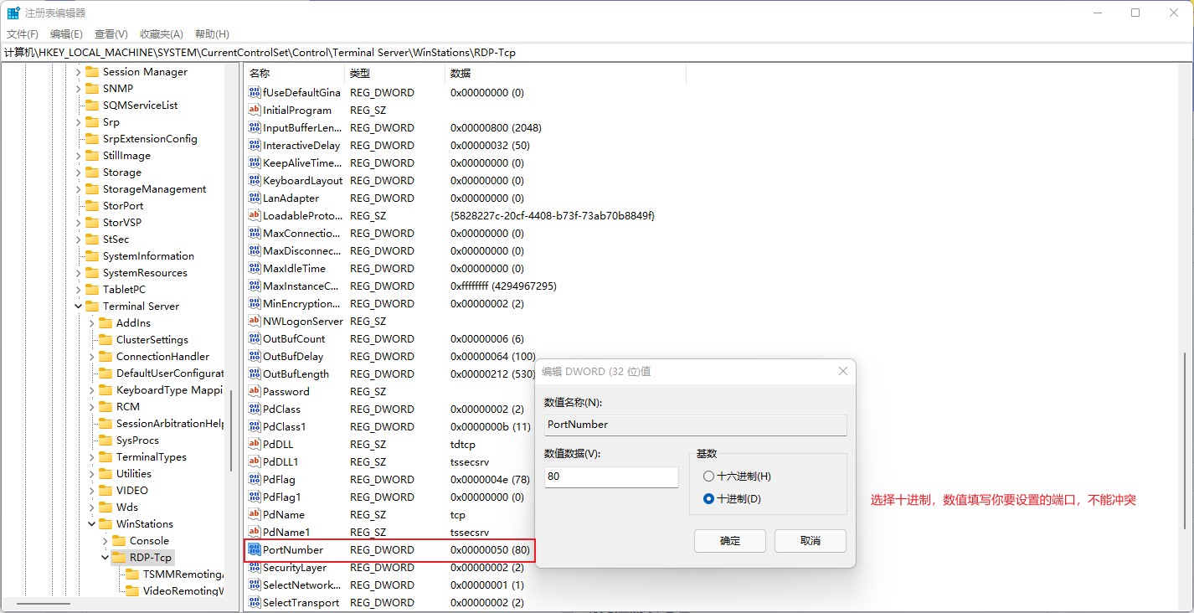The width and height of the screenshot is (1194, 613).
Task: Click the 类型 column header
Action: [394, 74]
